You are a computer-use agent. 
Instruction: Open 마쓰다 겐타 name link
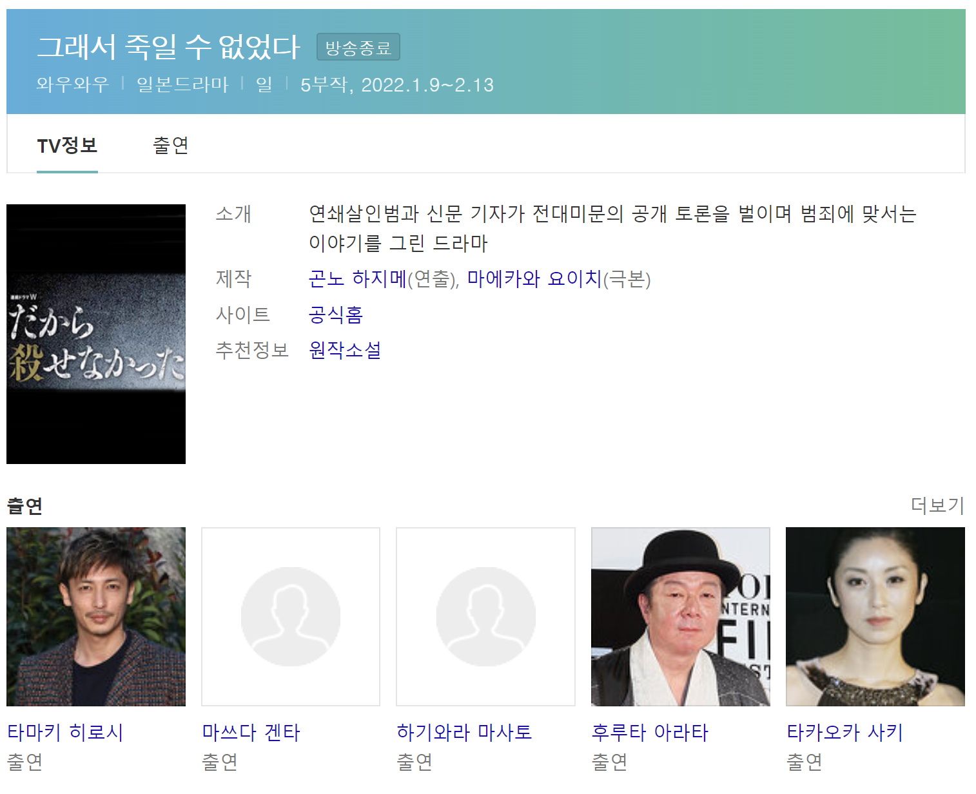coord(251,732)
